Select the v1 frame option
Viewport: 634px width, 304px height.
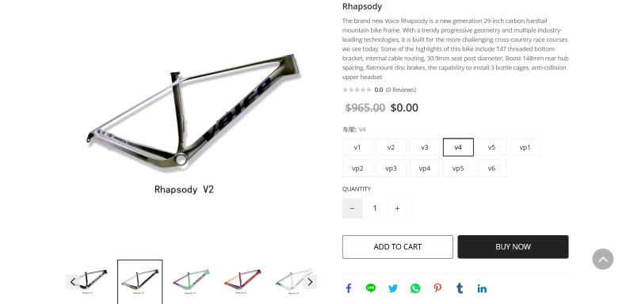point(357,147)
